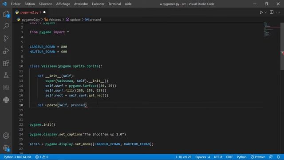The image size is (284, 160).
Task: Open the feedback icon in status bar
Action: (x=271, y=157)
